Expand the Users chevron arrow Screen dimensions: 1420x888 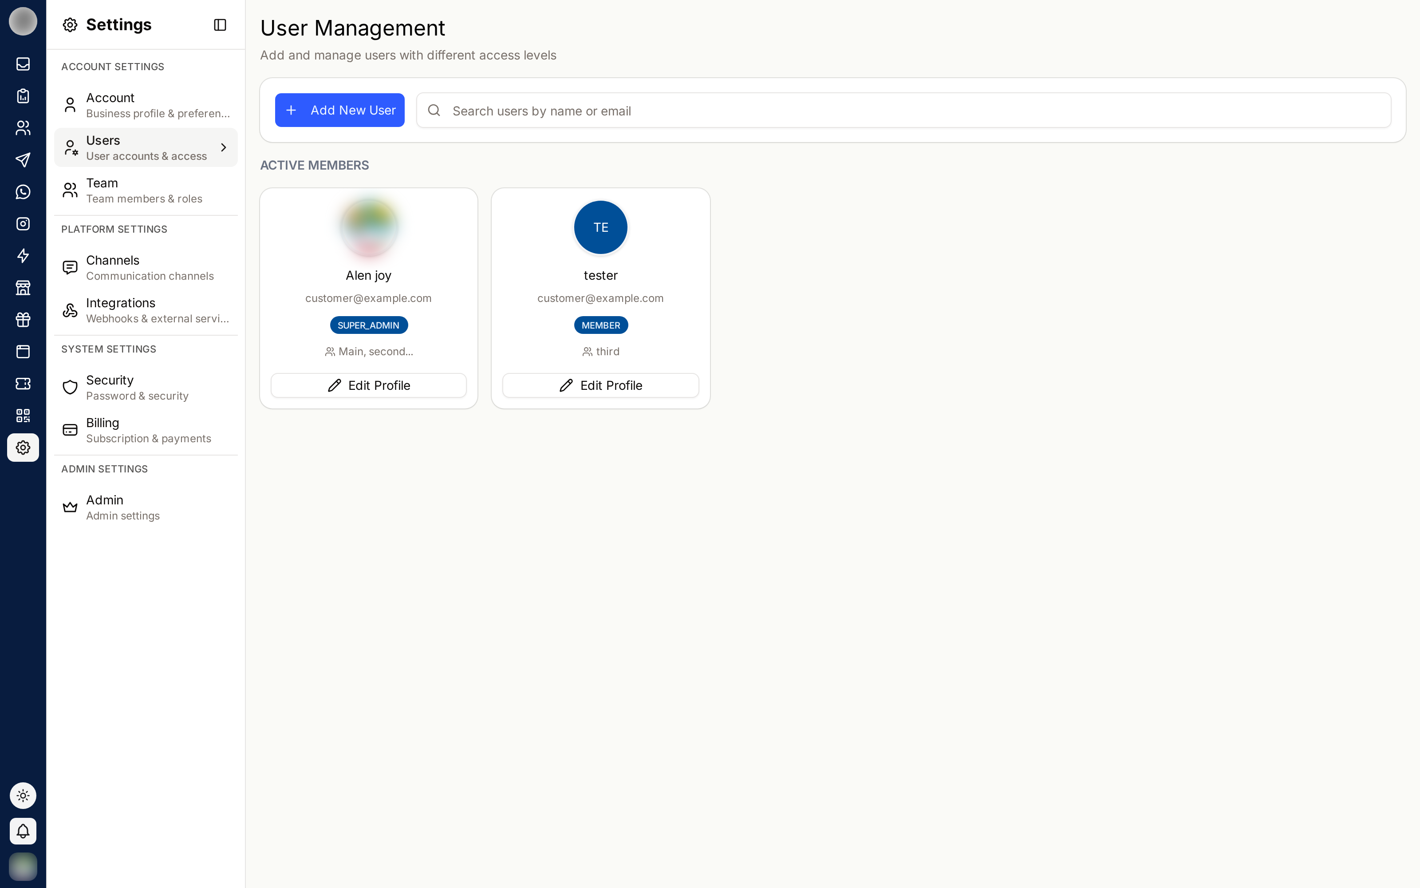[224, 147]
